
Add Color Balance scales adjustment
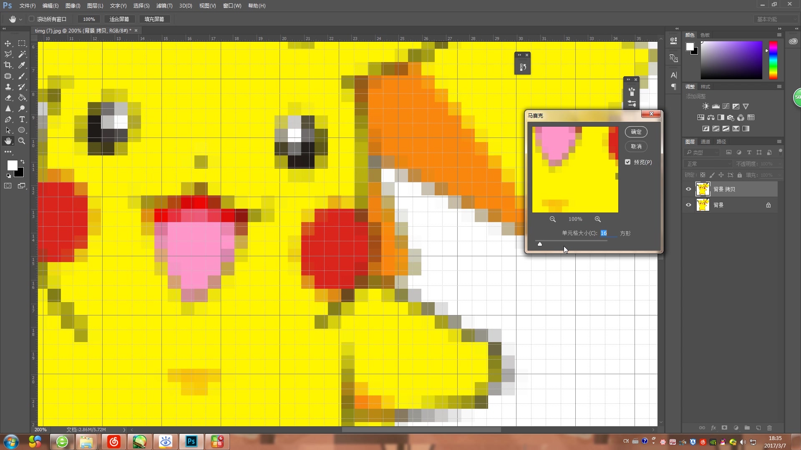(710, 117)
